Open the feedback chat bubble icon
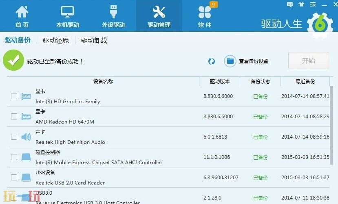This screenshot has height=204, width=338. click(290, 4)
